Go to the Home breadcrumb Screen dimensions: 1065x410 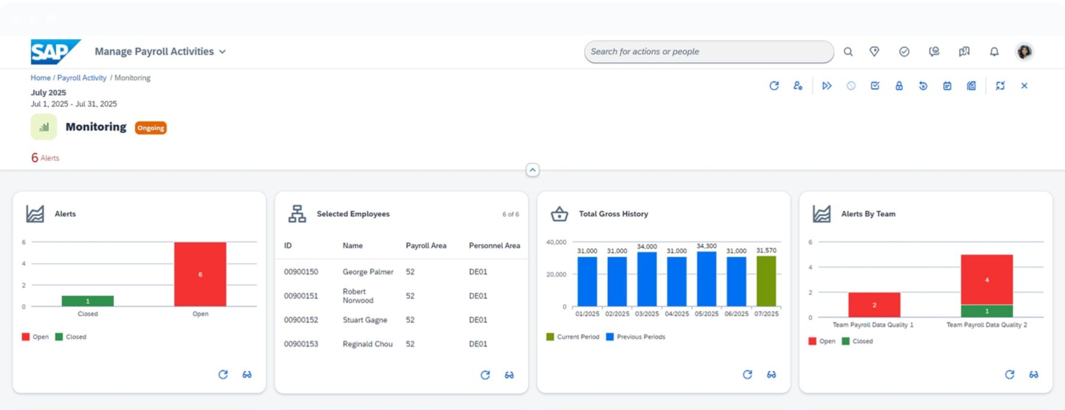40,78
